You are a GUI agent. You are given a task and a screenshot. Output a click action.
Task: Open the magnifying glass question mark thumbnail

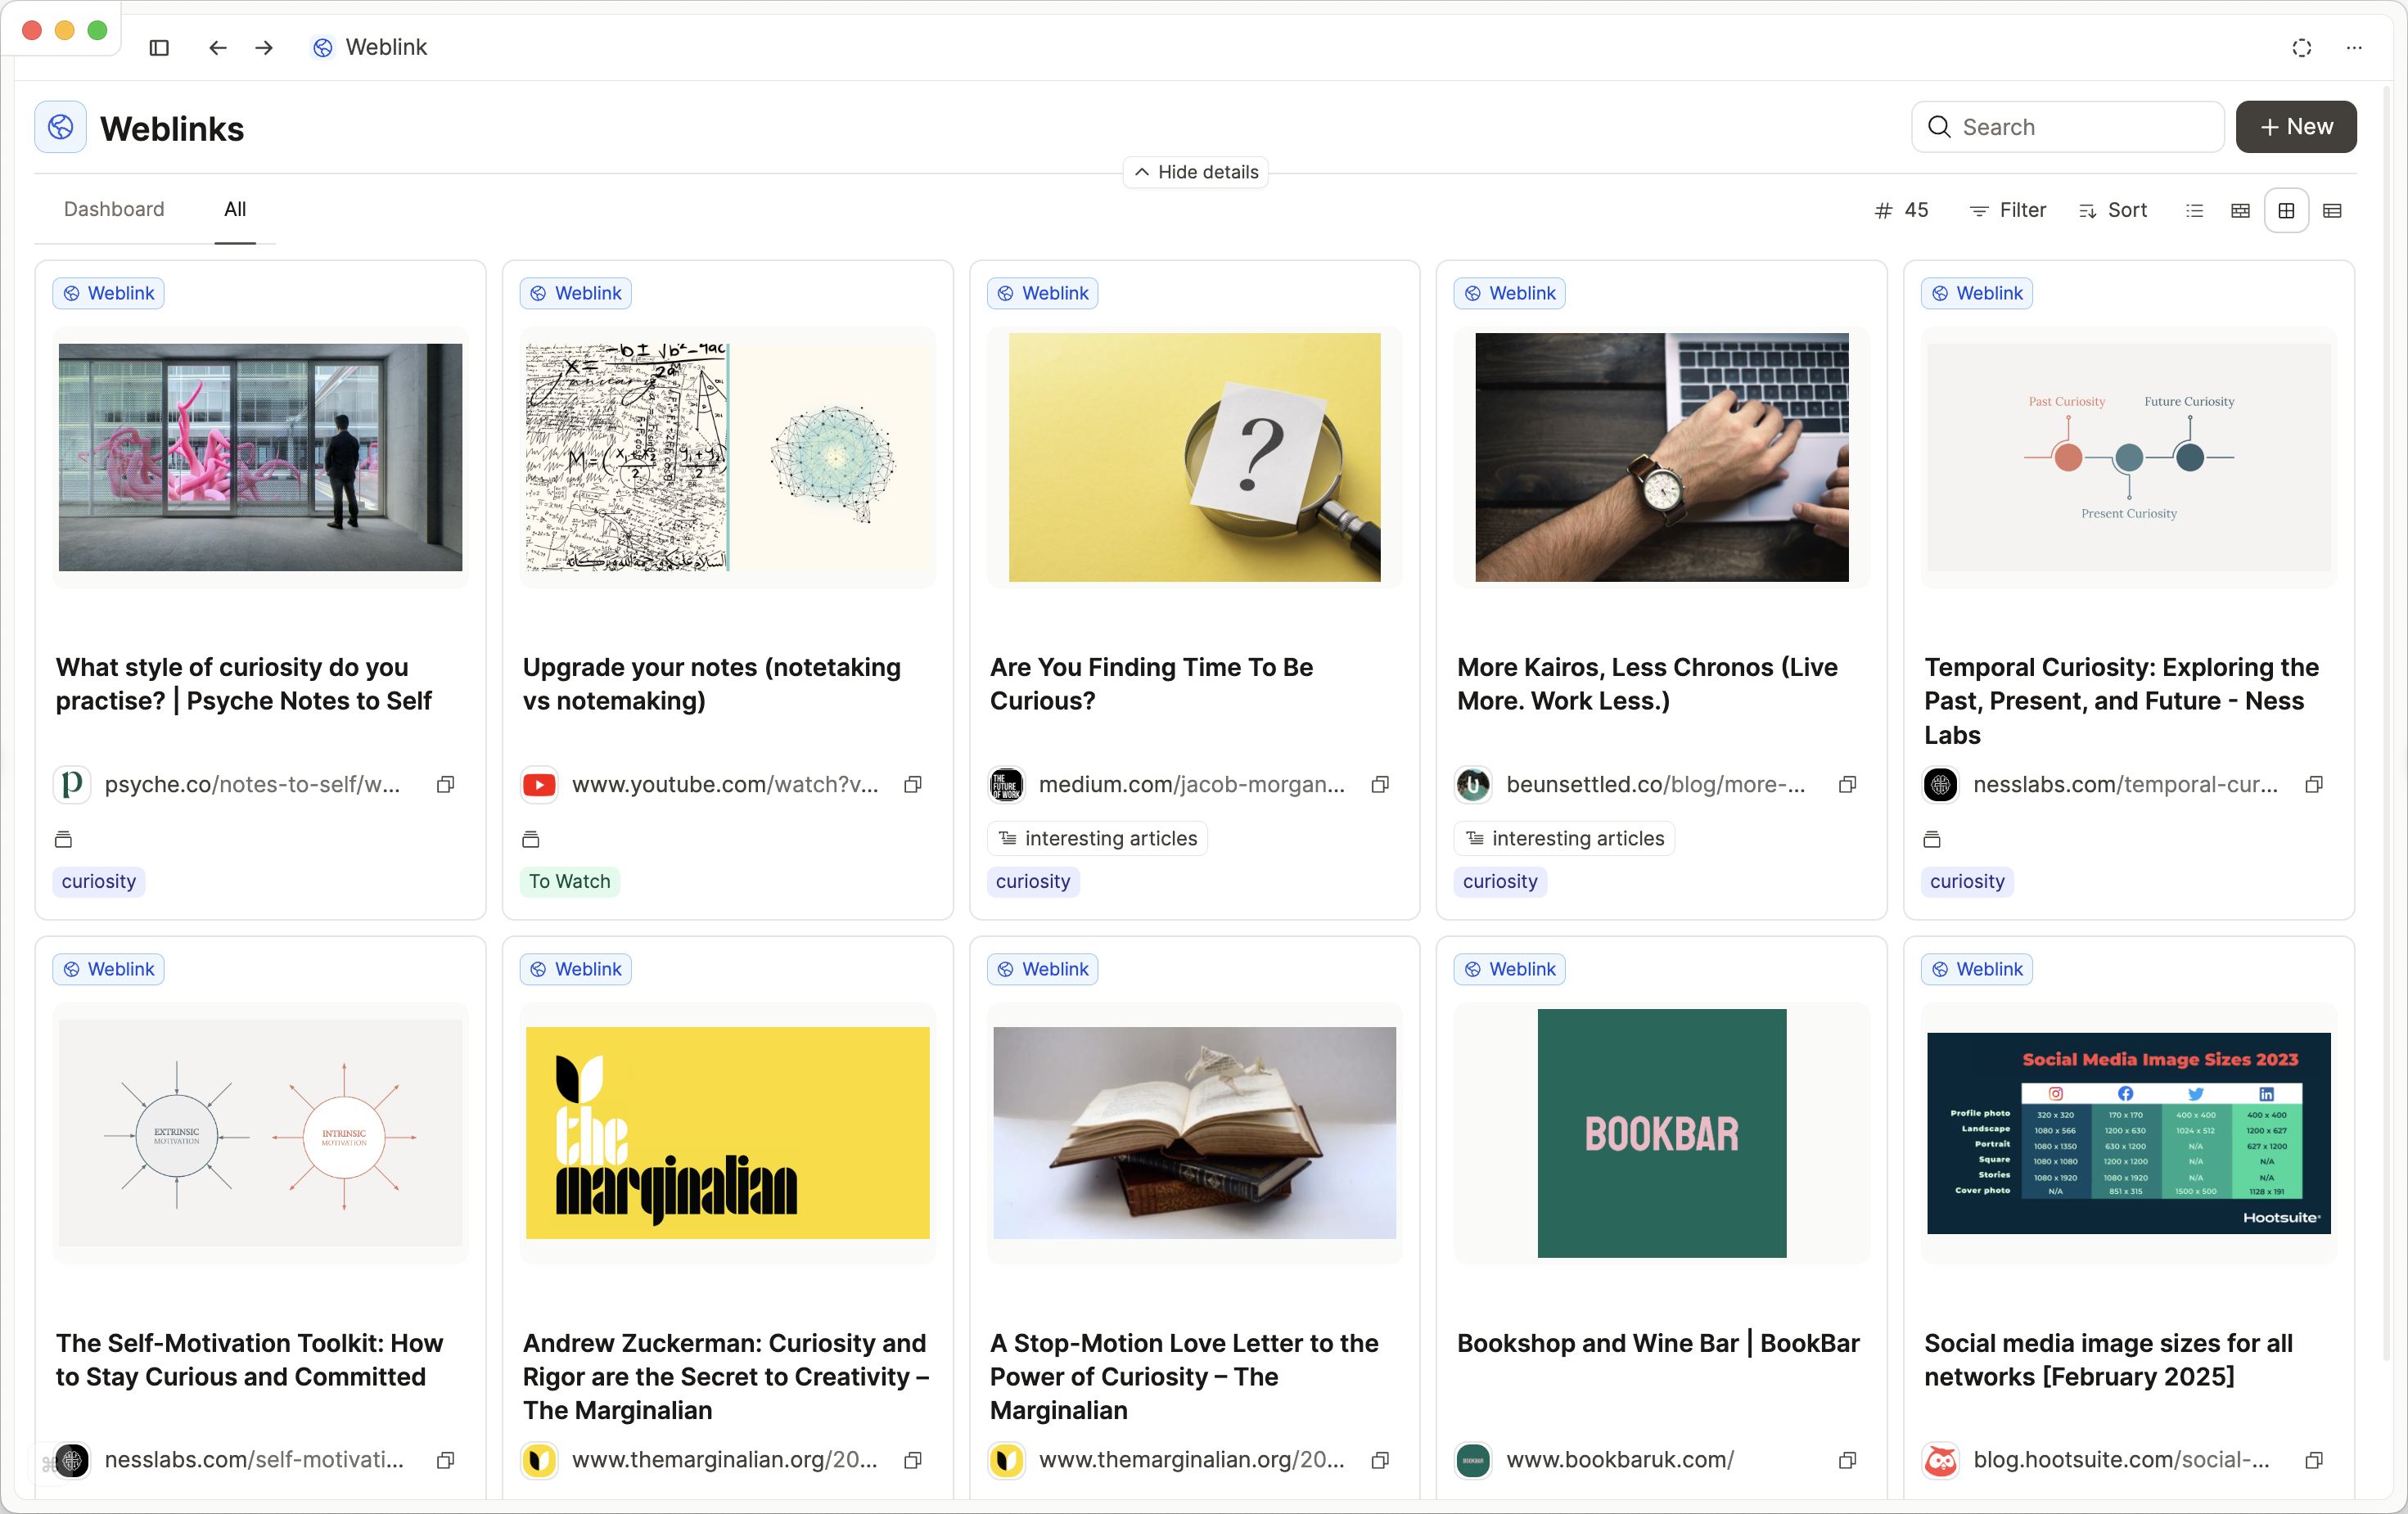pos(1194,457)
